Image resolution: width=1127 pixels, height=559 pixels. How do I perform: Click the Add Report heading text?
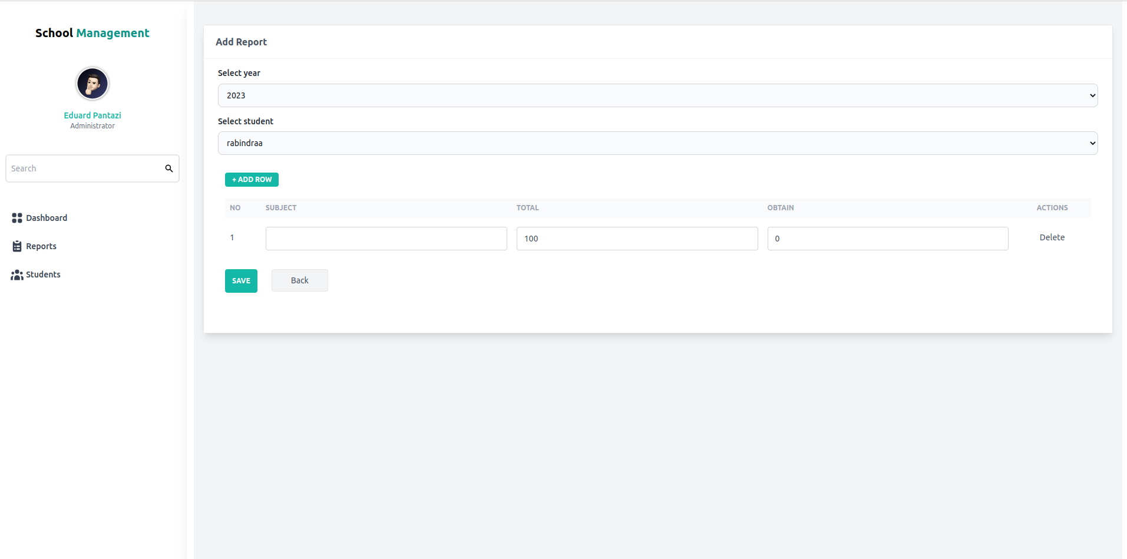(242, 42)
